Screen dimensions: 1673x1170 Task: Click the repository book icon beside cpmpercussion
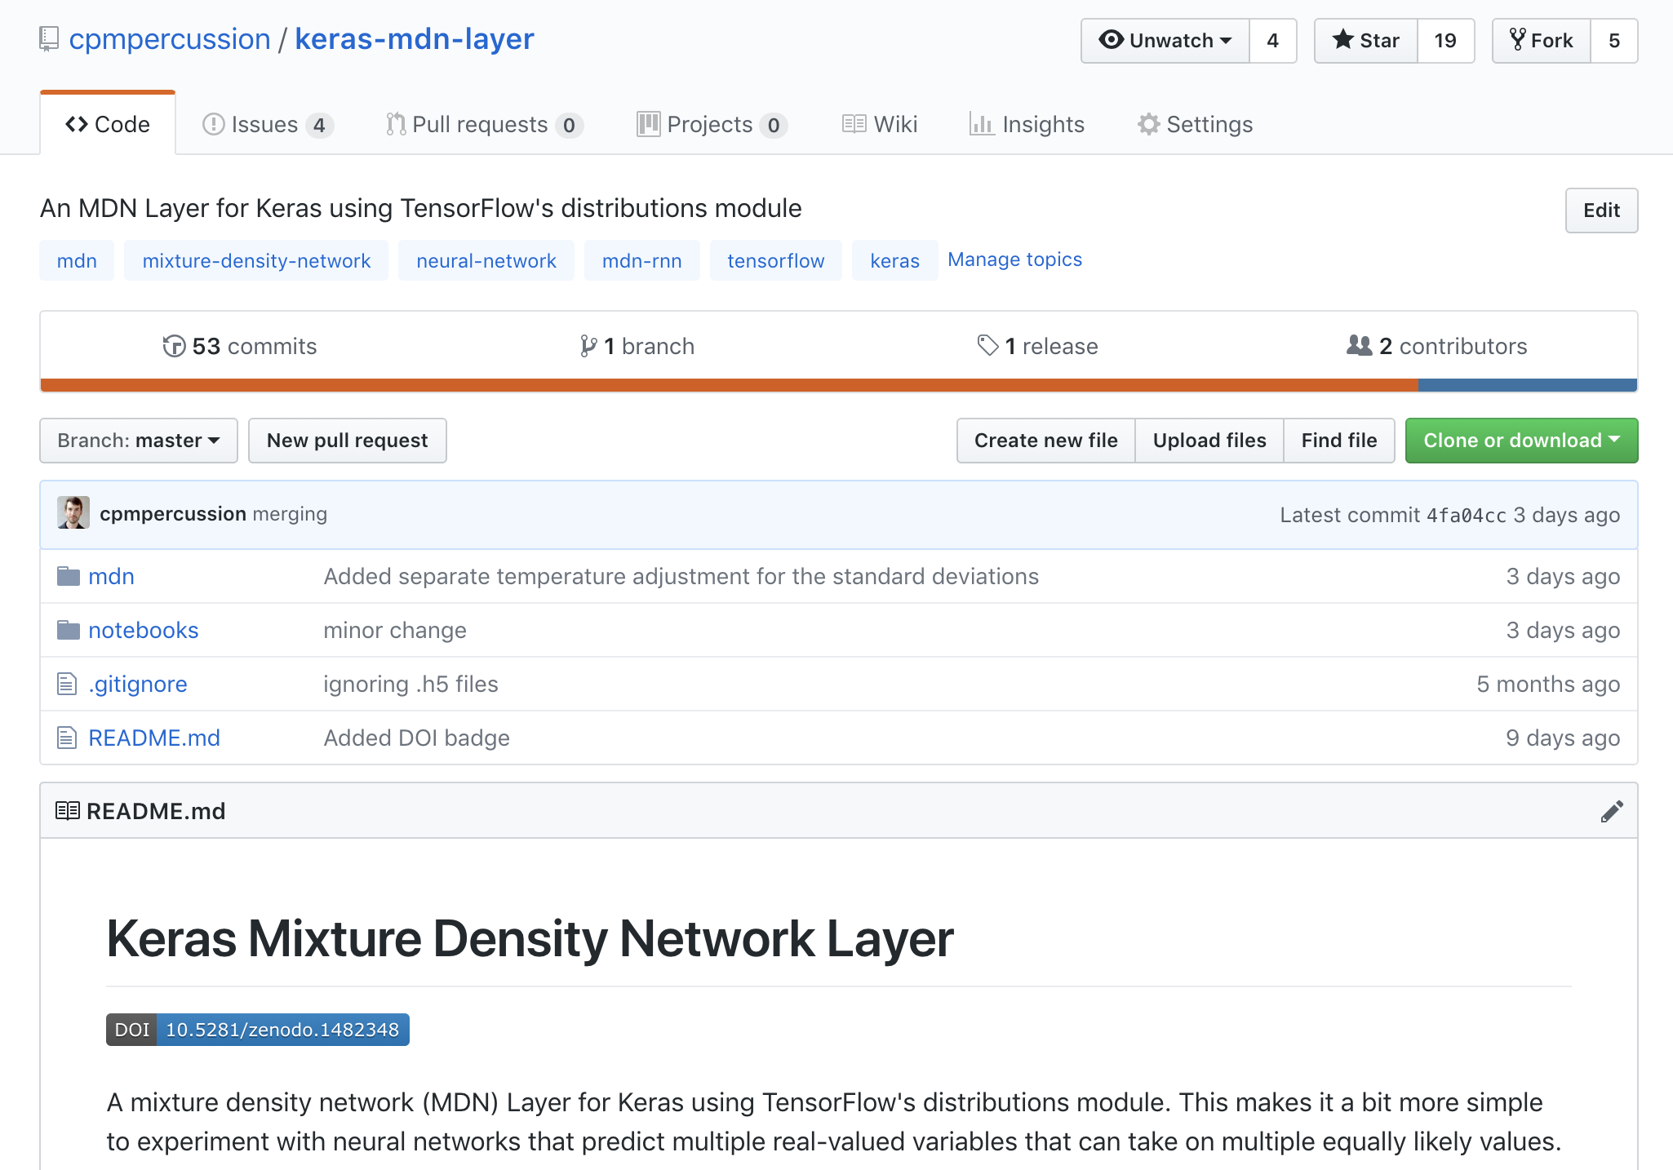[x=49, y=39]
